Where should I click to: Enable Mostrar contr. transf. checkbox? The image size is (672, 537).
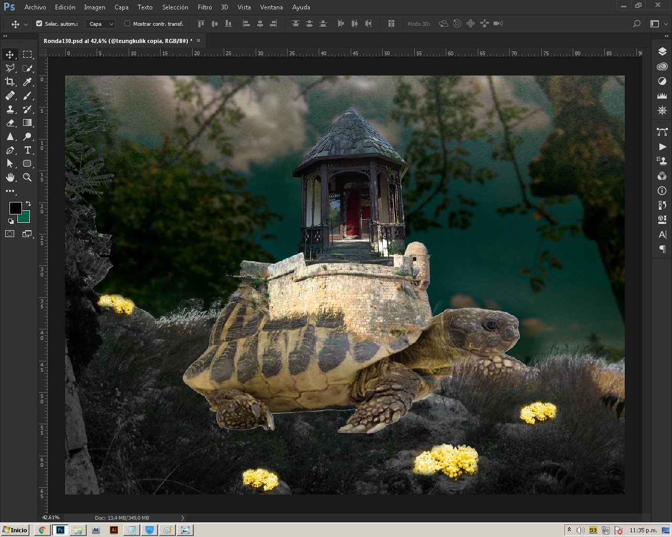[127, 24]
